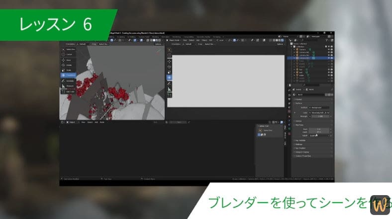Hide the highlighted camera in outliner
This screenshot has height=219, width=392.
(x=330, y=58)
